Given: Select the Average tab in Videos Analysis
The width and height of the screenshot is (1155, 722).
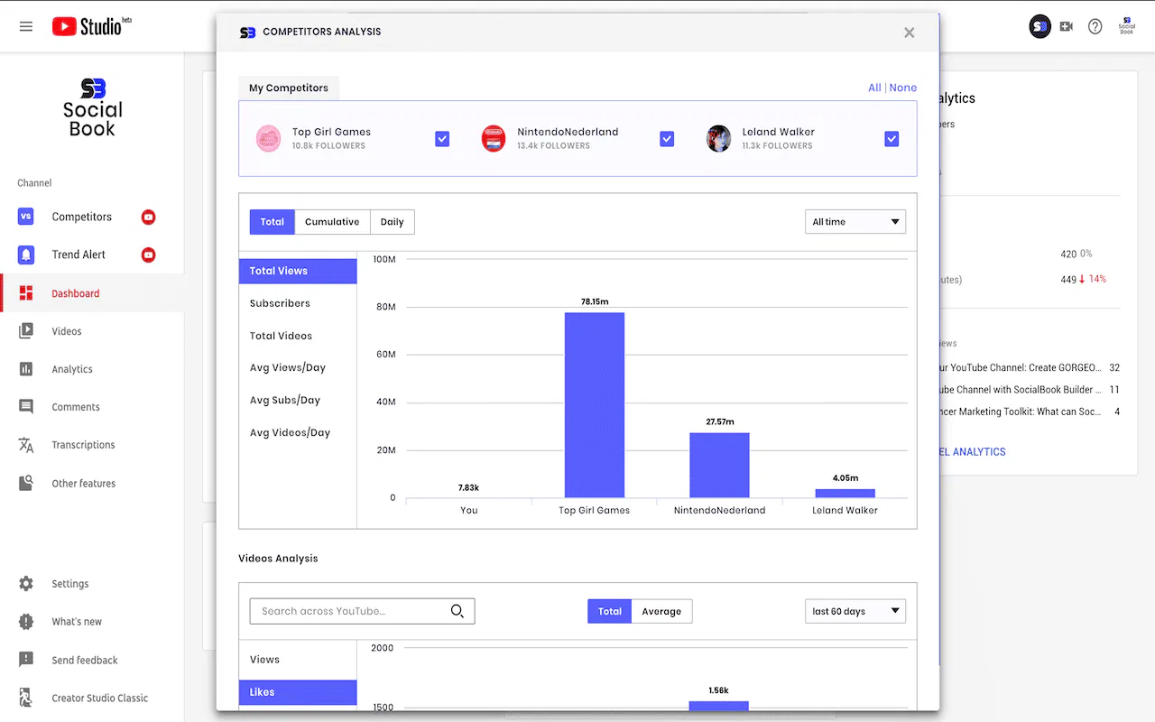Looking at the screenshot, I should pyautogui.click(x=661, y=611).
